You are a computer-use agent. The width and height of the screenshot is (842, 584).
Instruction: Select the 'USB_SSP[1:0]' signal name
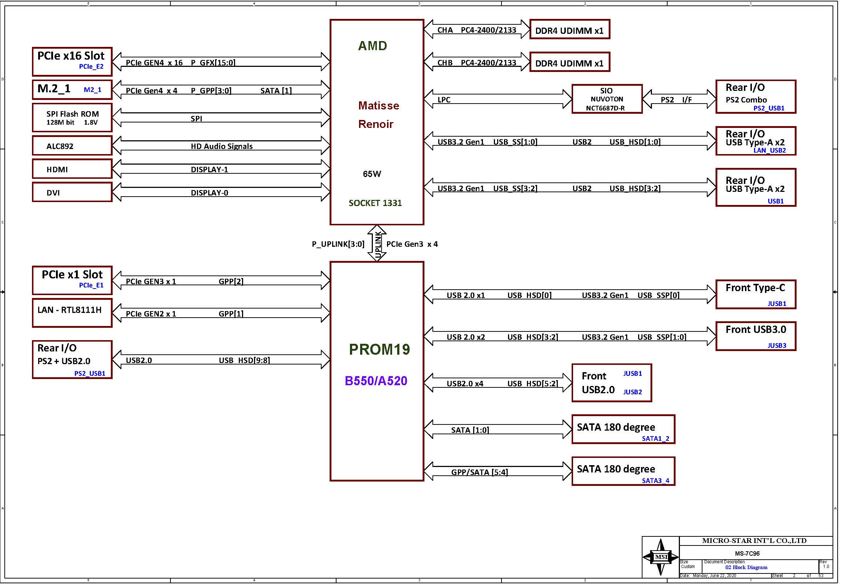(662, 337)
